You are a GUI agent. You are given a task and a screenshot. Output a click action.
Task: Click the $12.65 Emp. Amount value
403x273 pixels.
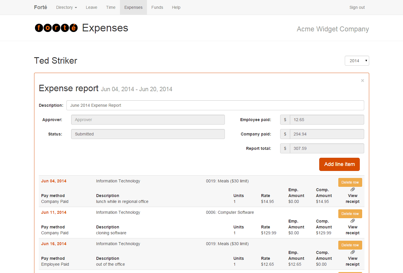point(295,264)
